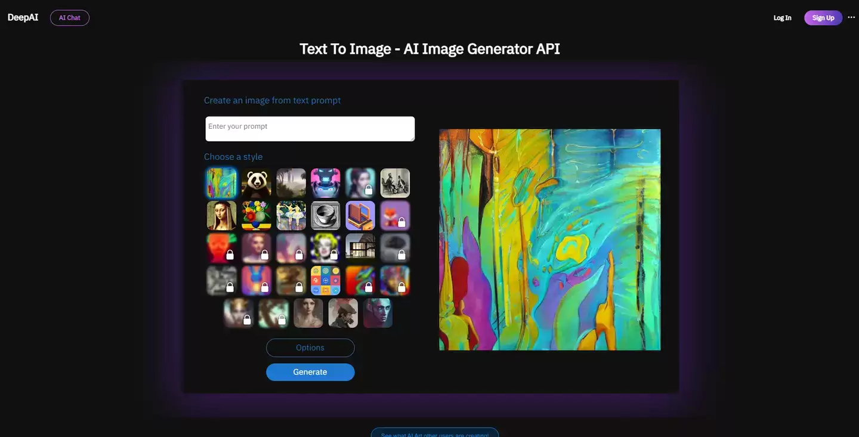This screenshot has height=437, width=859.
Task: Select the locked teal woman portrait style
Action: tap(360, 182)
